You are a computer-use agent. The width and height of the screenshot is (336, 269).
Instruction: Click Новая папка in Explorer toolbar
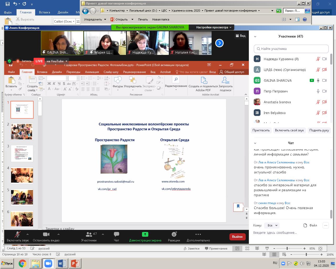pos(160,19)
